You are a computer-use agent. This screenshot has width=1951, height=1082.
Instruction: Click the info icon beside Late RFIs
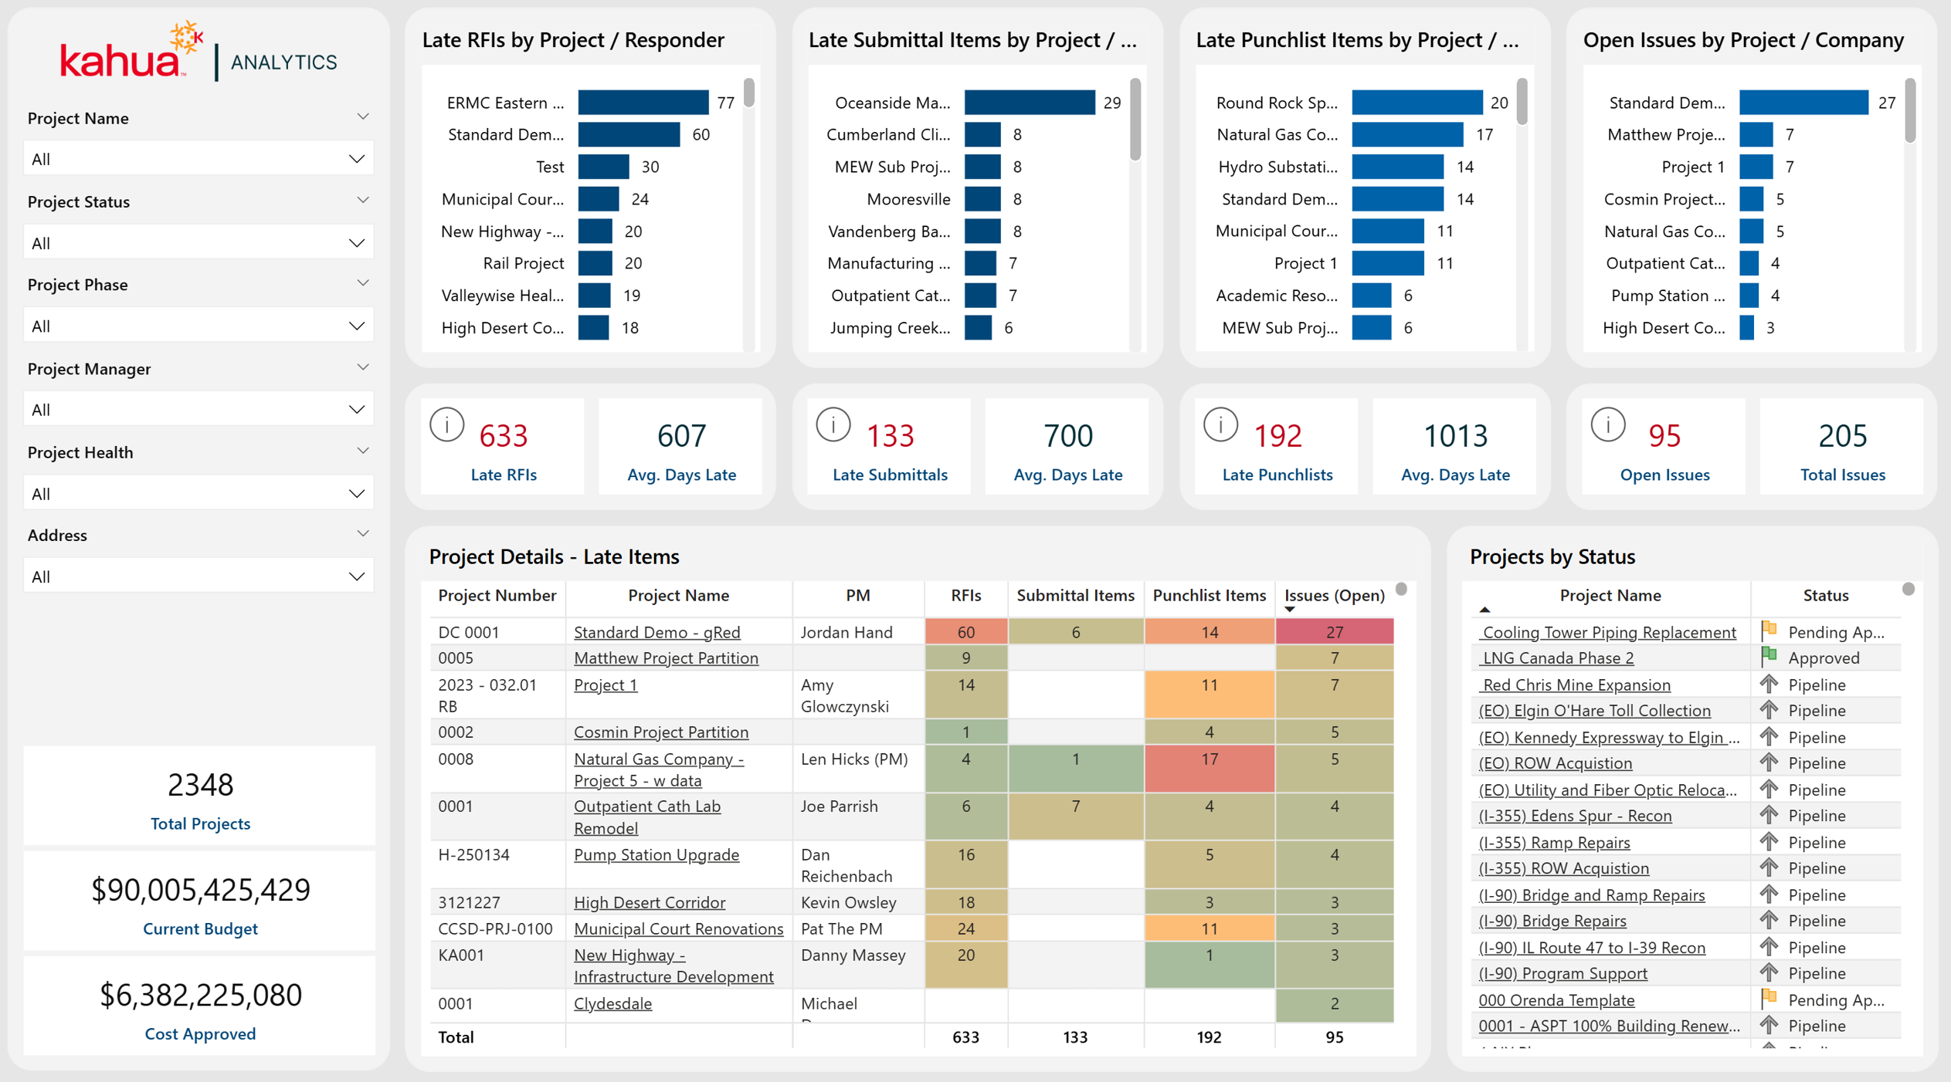coord(446,425)
